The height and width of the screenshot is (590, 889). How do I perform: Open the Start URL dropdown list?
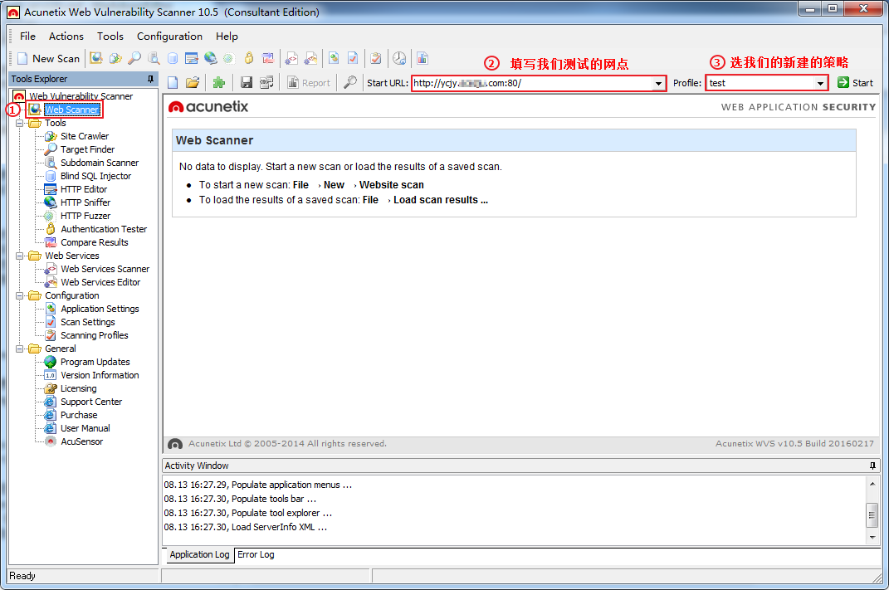point(658,83)
